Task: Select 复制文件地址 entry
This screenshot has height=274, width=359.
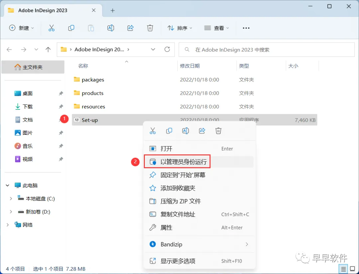Action: (199, 214)
